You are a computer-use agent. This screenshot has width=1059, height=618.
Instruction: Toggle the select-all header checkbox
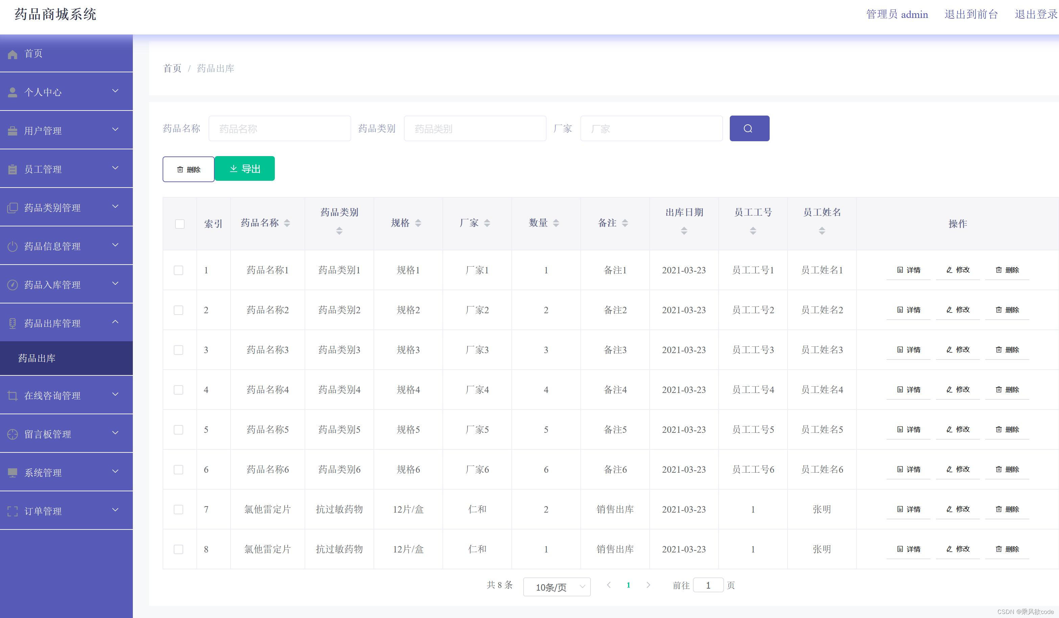(x=180, y=224)
